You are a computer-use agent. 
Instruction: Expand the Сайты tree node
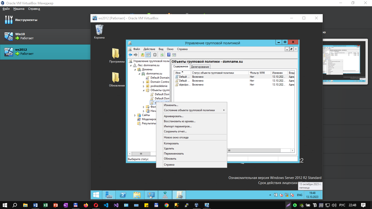pos(135,115)
